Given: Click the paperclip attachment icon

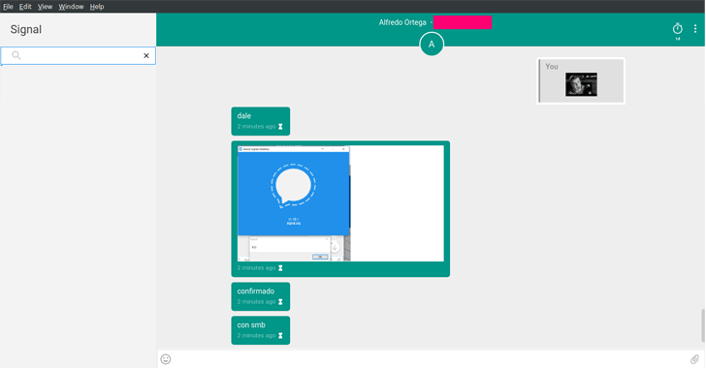Looking at the screenshot, I should 694,359.
